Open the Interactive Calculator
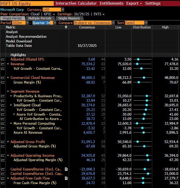180x188 pixels. [x=76, y=3]
